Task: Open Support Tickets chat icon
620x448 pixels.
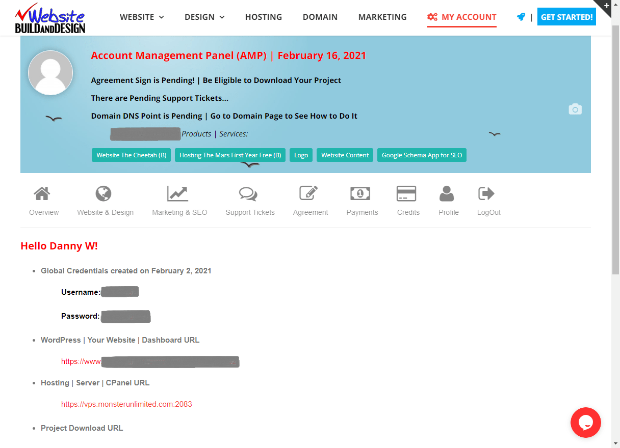Action: point(248,194)
